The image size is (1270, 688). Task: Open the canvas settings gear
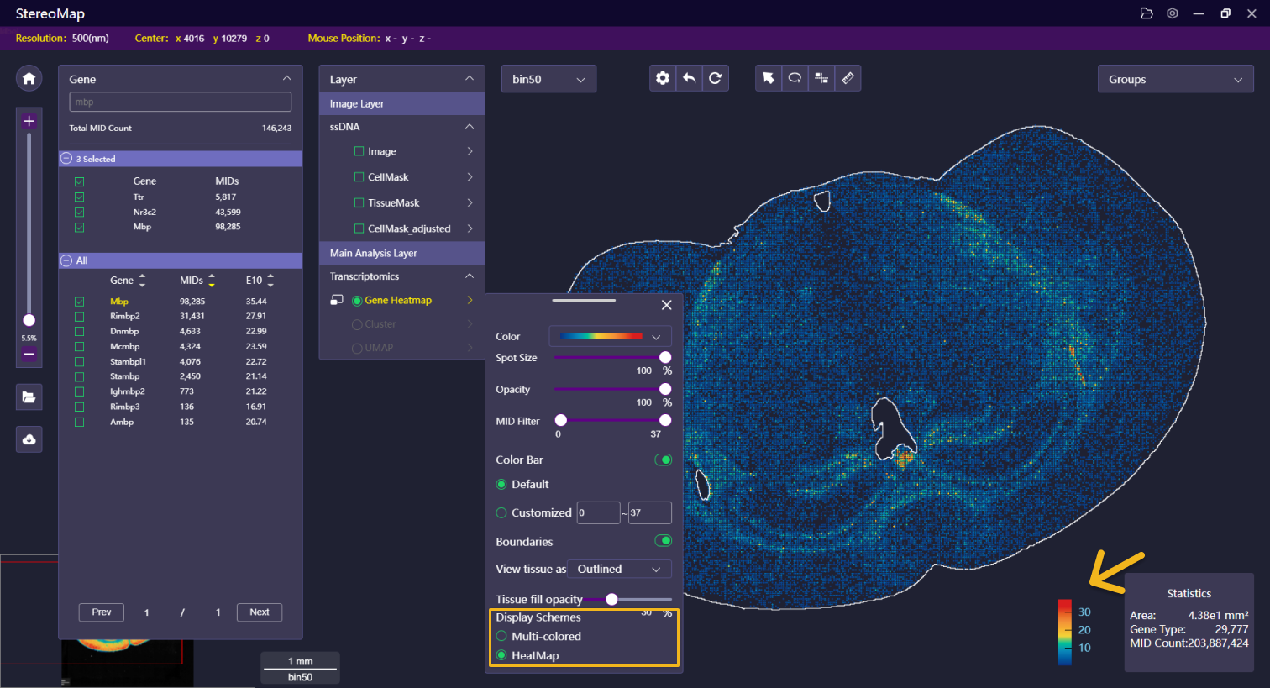pyautogui.click(x=663, y=78)
